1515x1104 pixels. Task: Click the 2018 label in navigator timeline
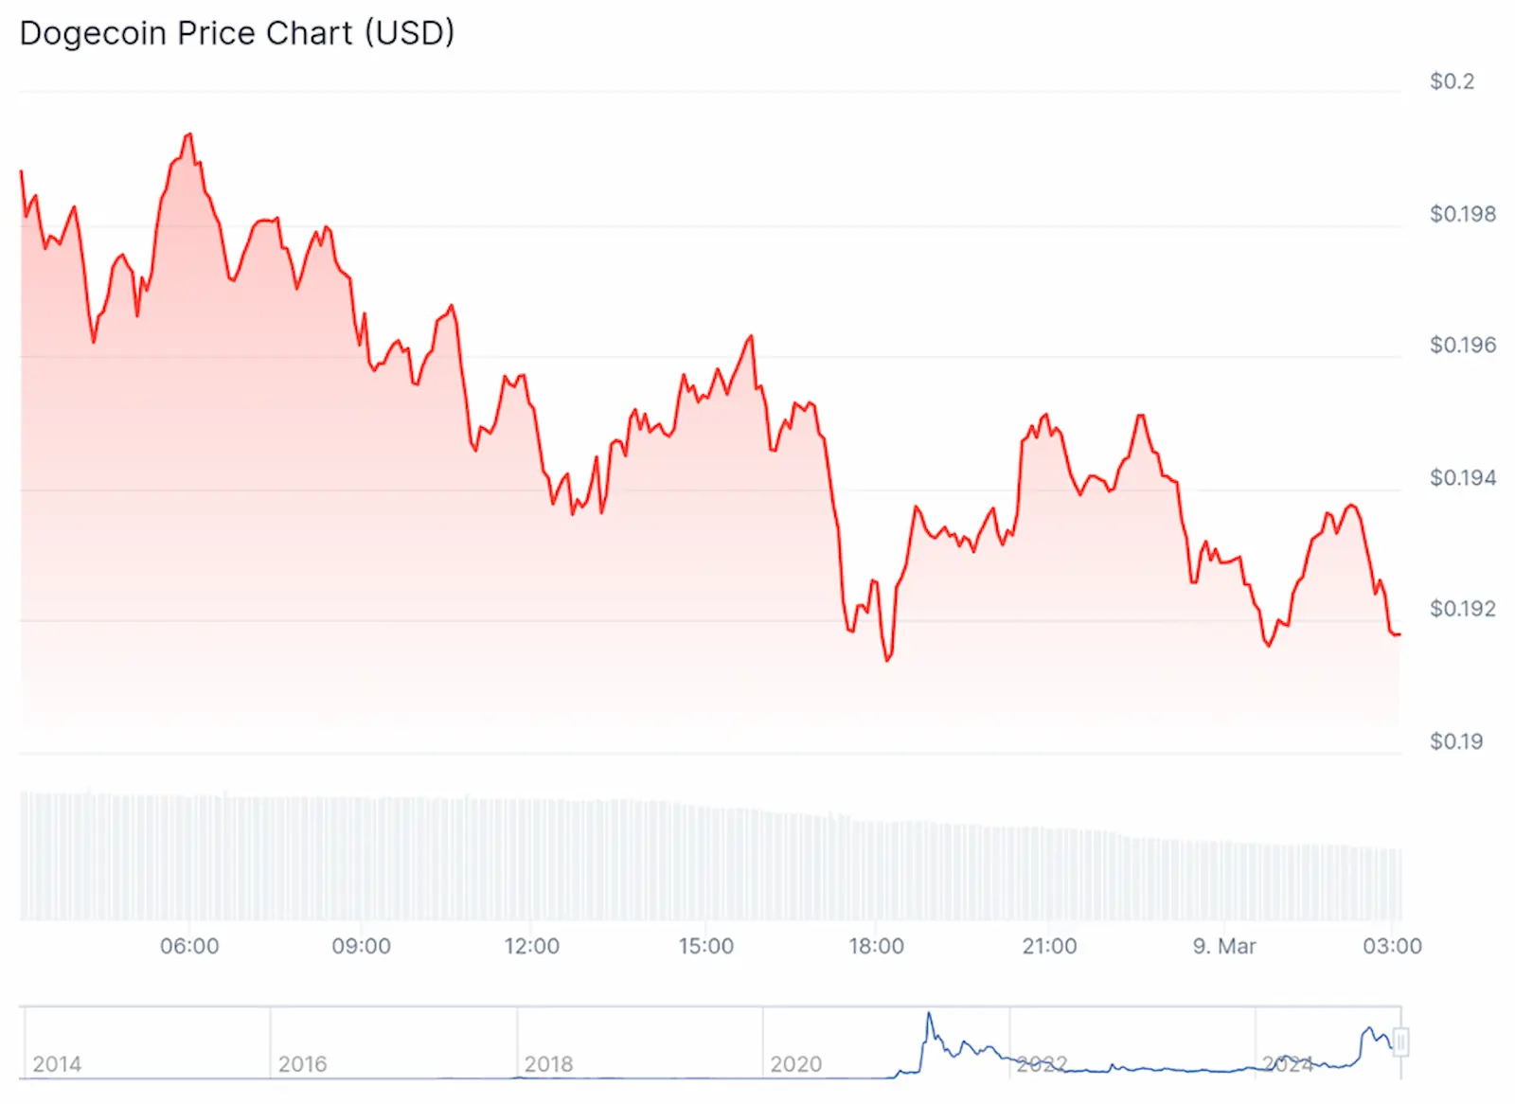point(549,1064)
